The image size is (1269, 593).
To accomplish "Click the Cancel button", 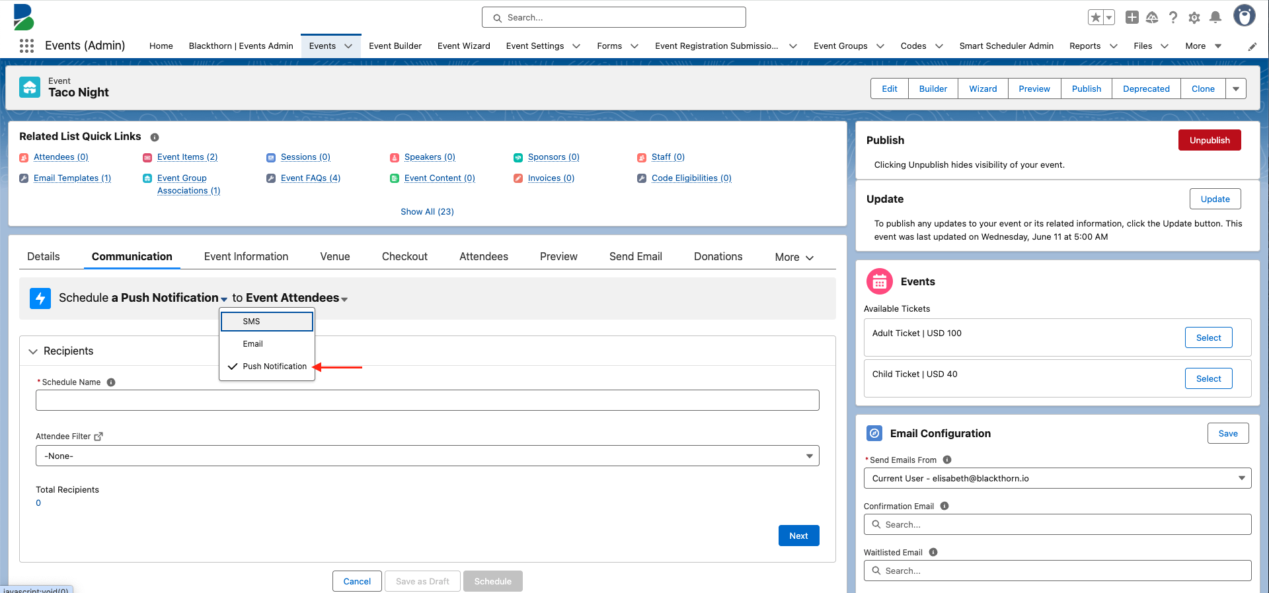I will 357,581.
